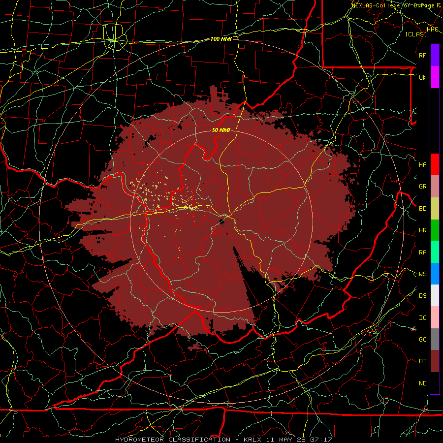Click the GC label in the legend
The image size is (443, 443).
pyautogui.click(x=422, y=340)
